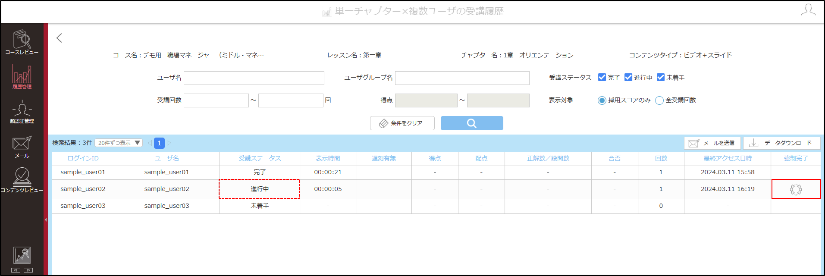The image size is (825, 276).
Task: Click the 強制完了 column header
Action: tap(796, 158)
